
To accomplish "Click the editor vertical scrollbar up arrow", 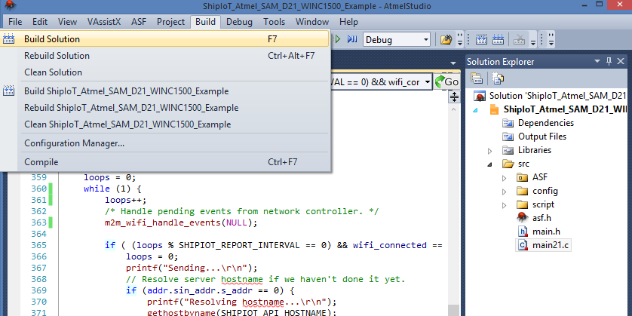I will [x=454, y=109].
